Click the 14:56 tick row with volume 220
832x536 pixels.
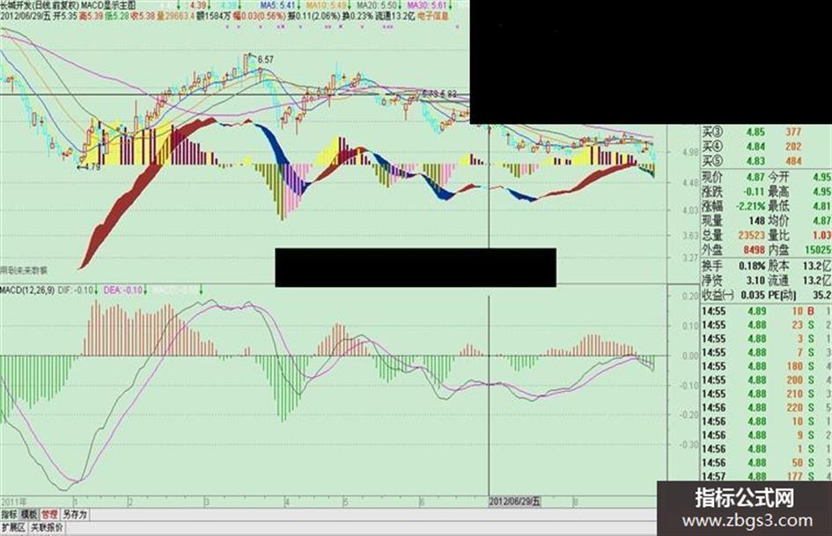766,408
